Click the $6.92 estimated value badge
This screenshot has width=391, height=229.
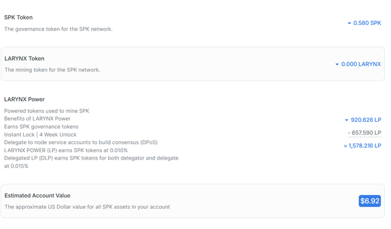click(370, 201)
